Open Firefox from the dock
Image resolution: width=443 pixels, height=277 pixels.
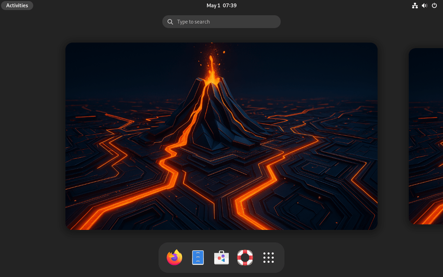174,258
